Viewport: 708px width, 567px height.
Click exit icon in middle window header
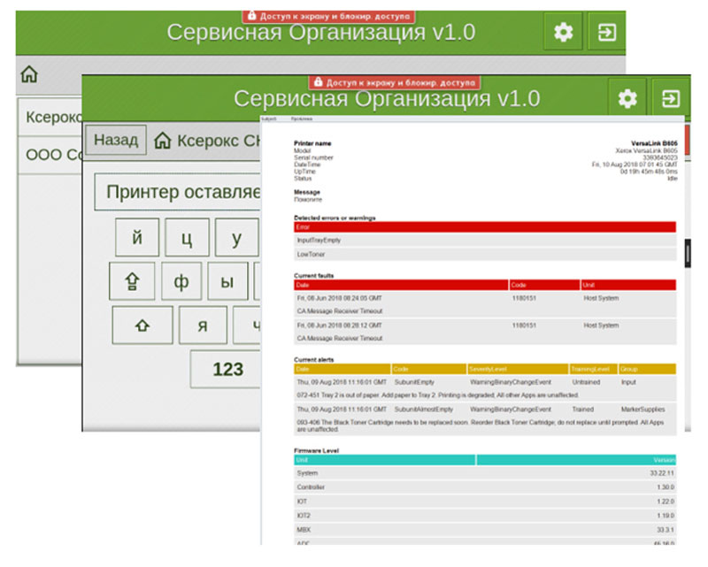click(671, 98)
